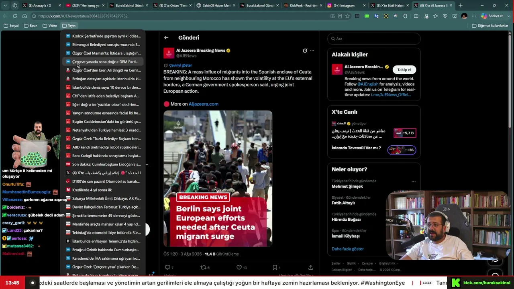Image resolution: width=514 pixels, height=289 pixels.
Task: Open the +5,7 B live broadcast badge
Action: point(405,133)
